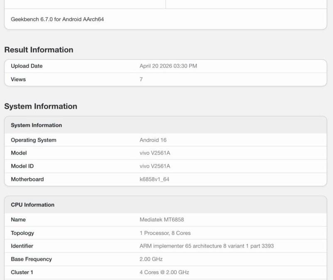Click the views count value 7

(141, 79)
